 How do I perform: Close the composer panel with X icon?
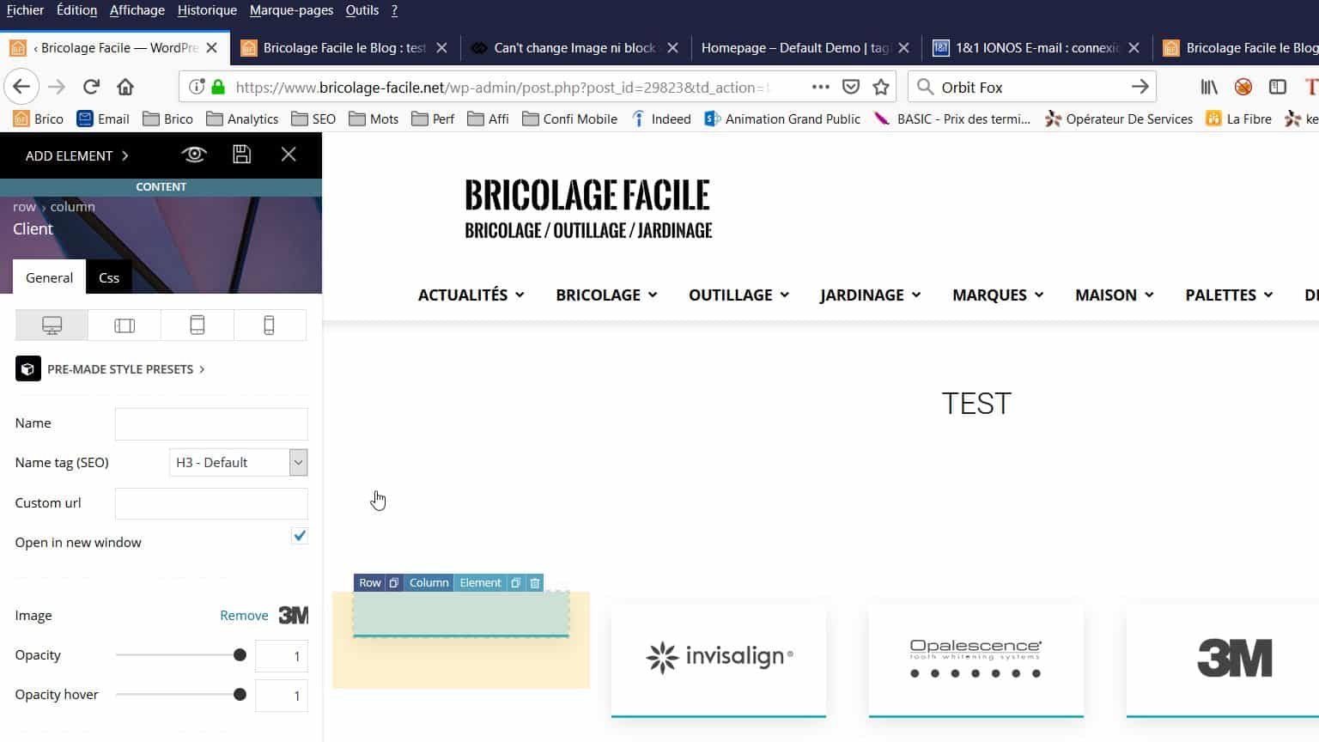point(289,155)
